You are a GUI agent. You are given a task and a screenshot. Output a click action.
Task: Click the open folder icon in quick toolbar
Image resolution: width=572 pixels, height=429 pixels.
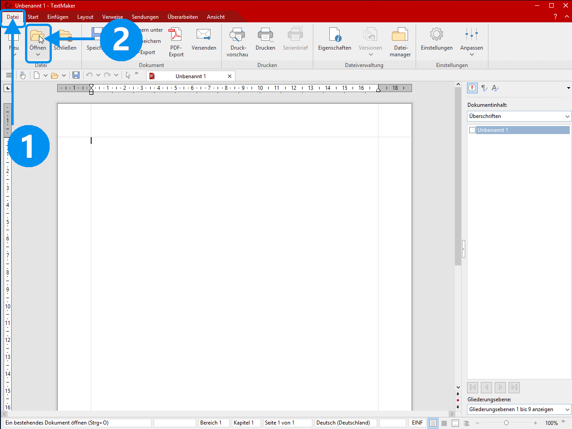tap(55, 76)
